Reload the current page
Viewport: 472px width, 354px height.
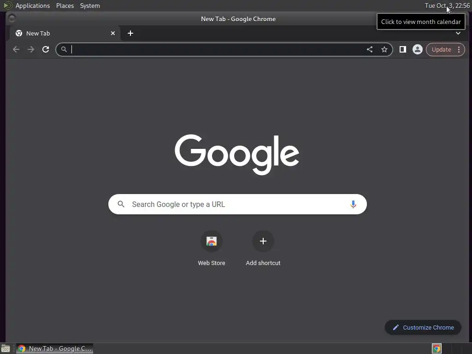tap(46, 49)
